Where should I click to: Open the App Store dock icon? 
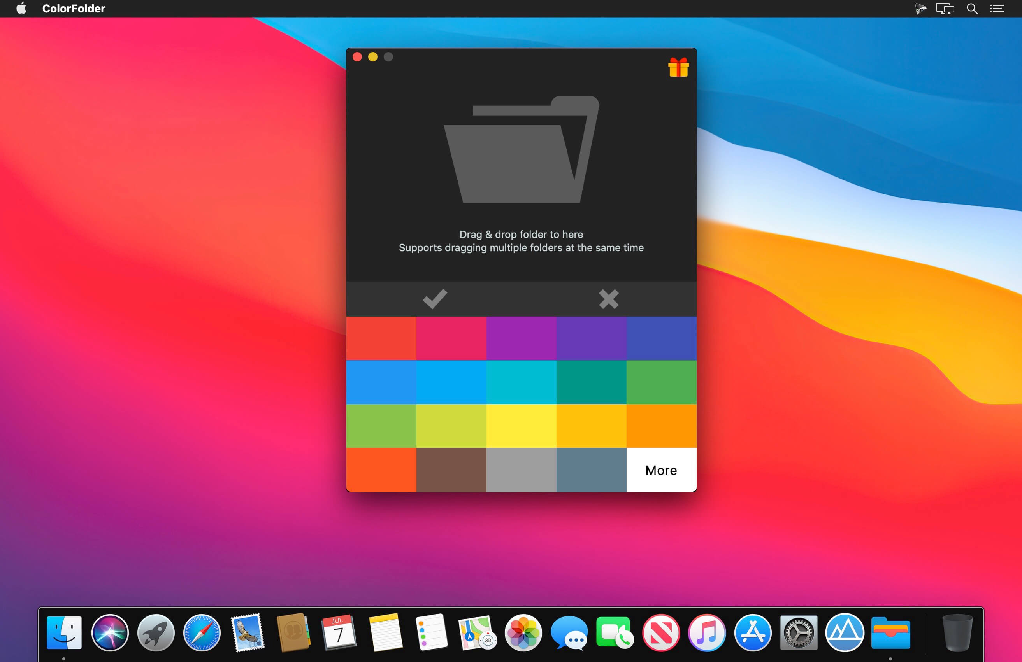[x=752, y=633]
